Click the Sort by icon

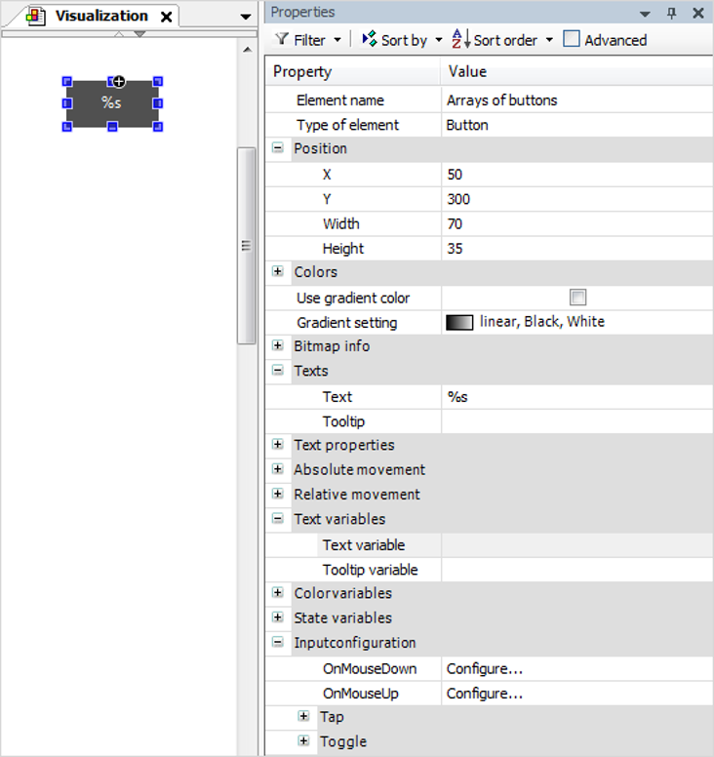369,40
